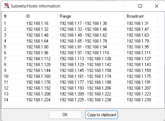Select subnet ID 192.168.1.208
The width and height of the screenshot is (165, 121).
point(38,94)
